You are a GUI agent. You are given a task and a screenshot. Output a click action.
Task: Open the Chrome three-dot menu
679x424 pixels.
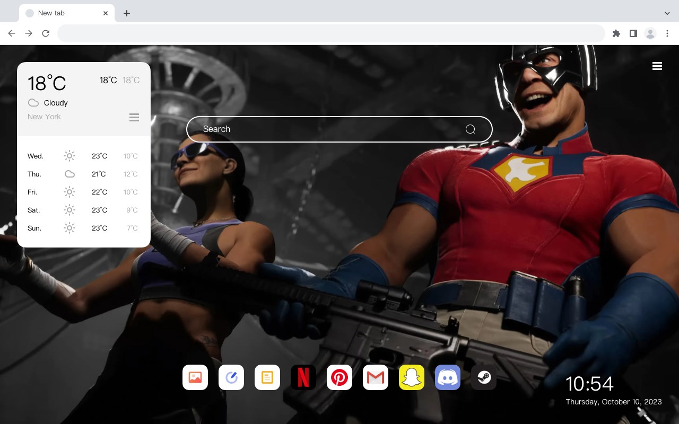click(667, 33)
